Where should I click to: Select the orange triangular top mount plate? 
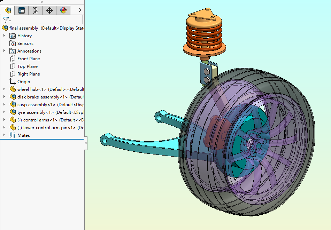pos(203,14)
